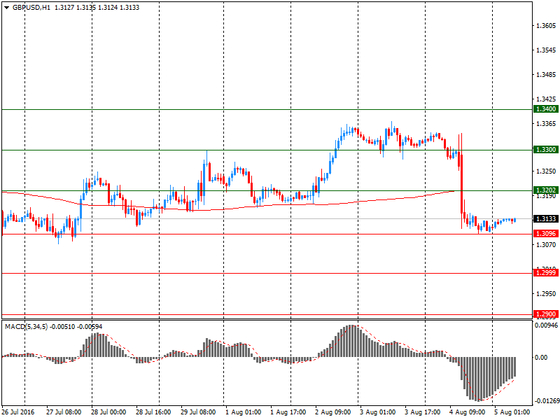Click the -0.01269 MACD scale value
The height and width of the screenshot is (420, 560).
point(547,401)
